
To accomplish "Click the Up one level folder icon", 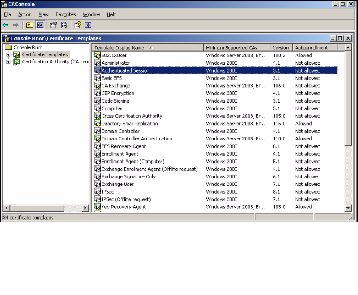I will (30, 25).
